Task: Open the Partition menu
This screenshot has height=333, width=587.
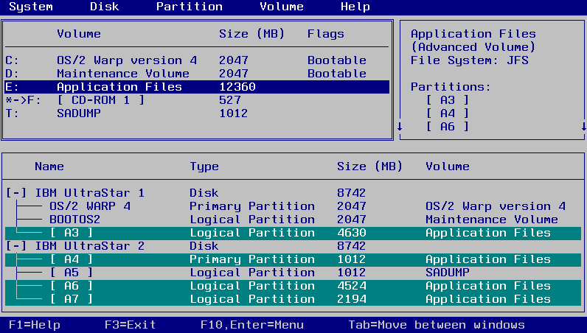Action: tap(189, 7)
